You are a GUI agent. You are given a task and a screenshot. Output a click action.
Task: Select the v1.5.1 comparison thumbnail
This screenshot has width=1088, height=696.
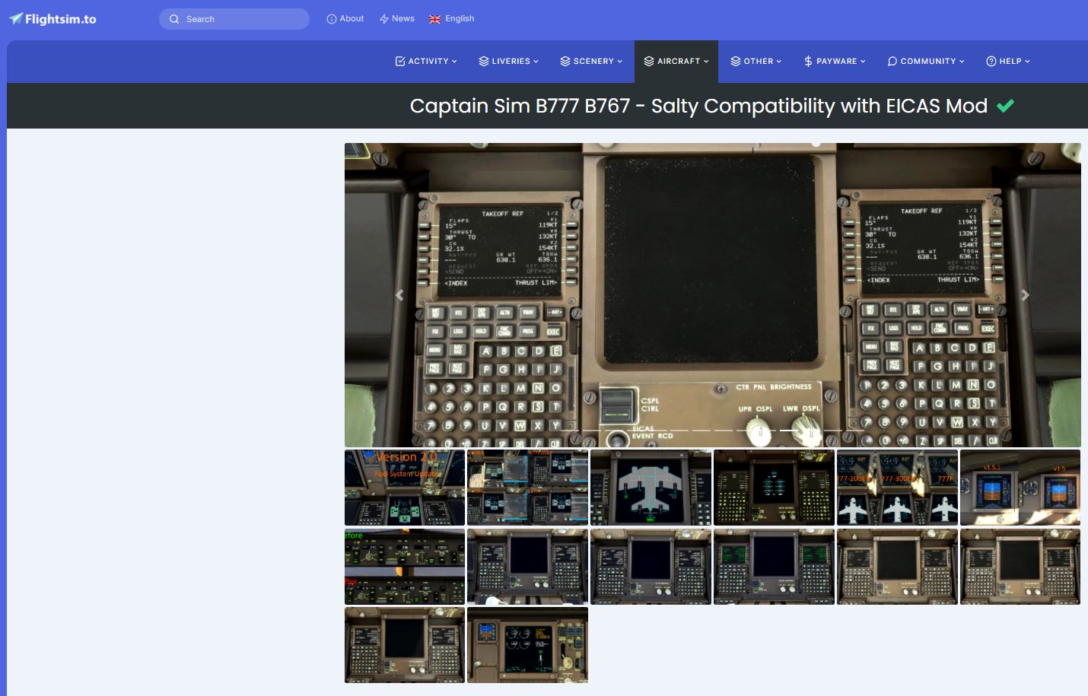pyautogui.click(x=1020, y=488)
